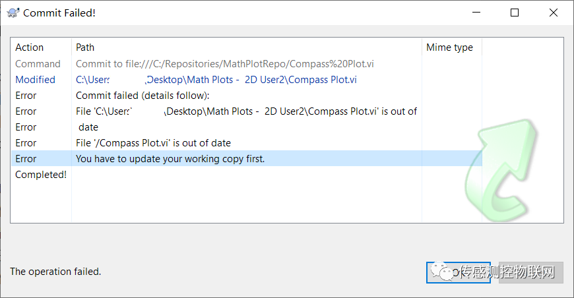Select the error row starting "File 'C:\User"
Viewport: 574px width, 298px height.
(x=246, y=111)
